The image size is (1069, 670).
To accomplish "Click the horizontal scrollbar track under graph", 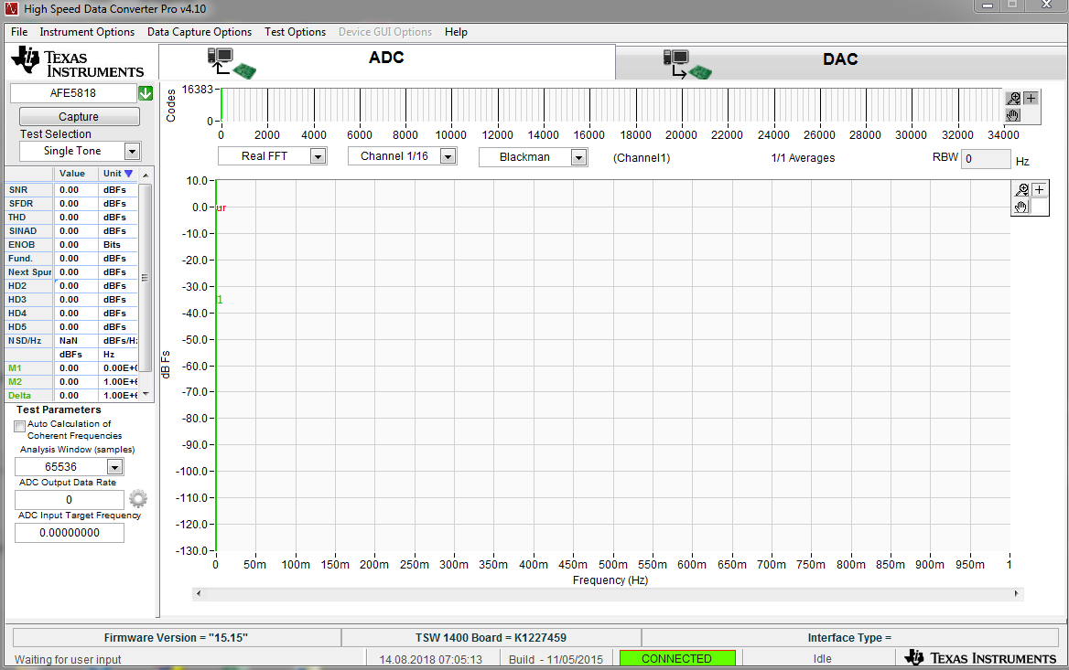I will click(x=608, y=594).
